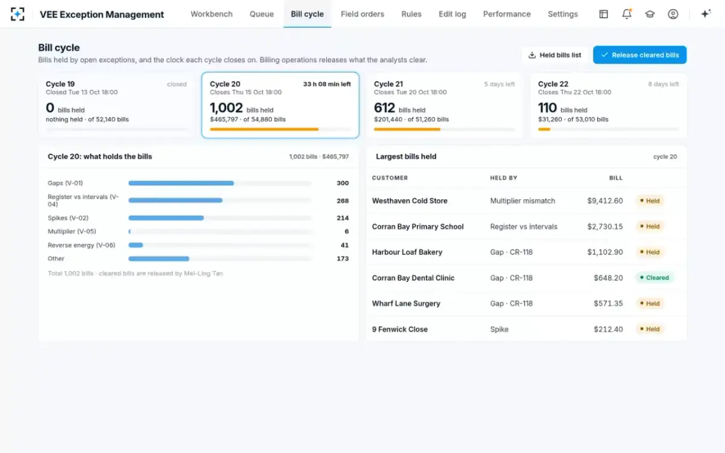
Task: Click the Cycle 22 progress bar
Action: [608, 129]
